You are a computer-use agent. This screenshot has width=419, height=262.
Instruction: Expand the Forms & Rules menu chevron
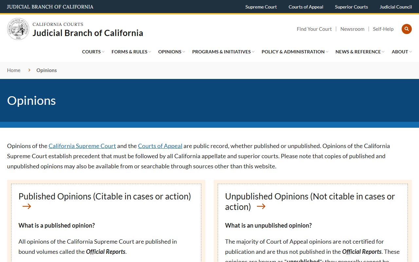[x=150, y=52]
